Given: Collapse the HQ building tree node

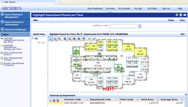Looking at the screenshot, I should pos(33,38).
